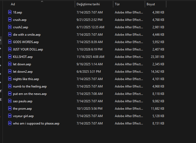This screenshot has height=143, width=196.
Task: Select the let down2.aep file icon
Action: pyautogui.click(x=10, y=71)
